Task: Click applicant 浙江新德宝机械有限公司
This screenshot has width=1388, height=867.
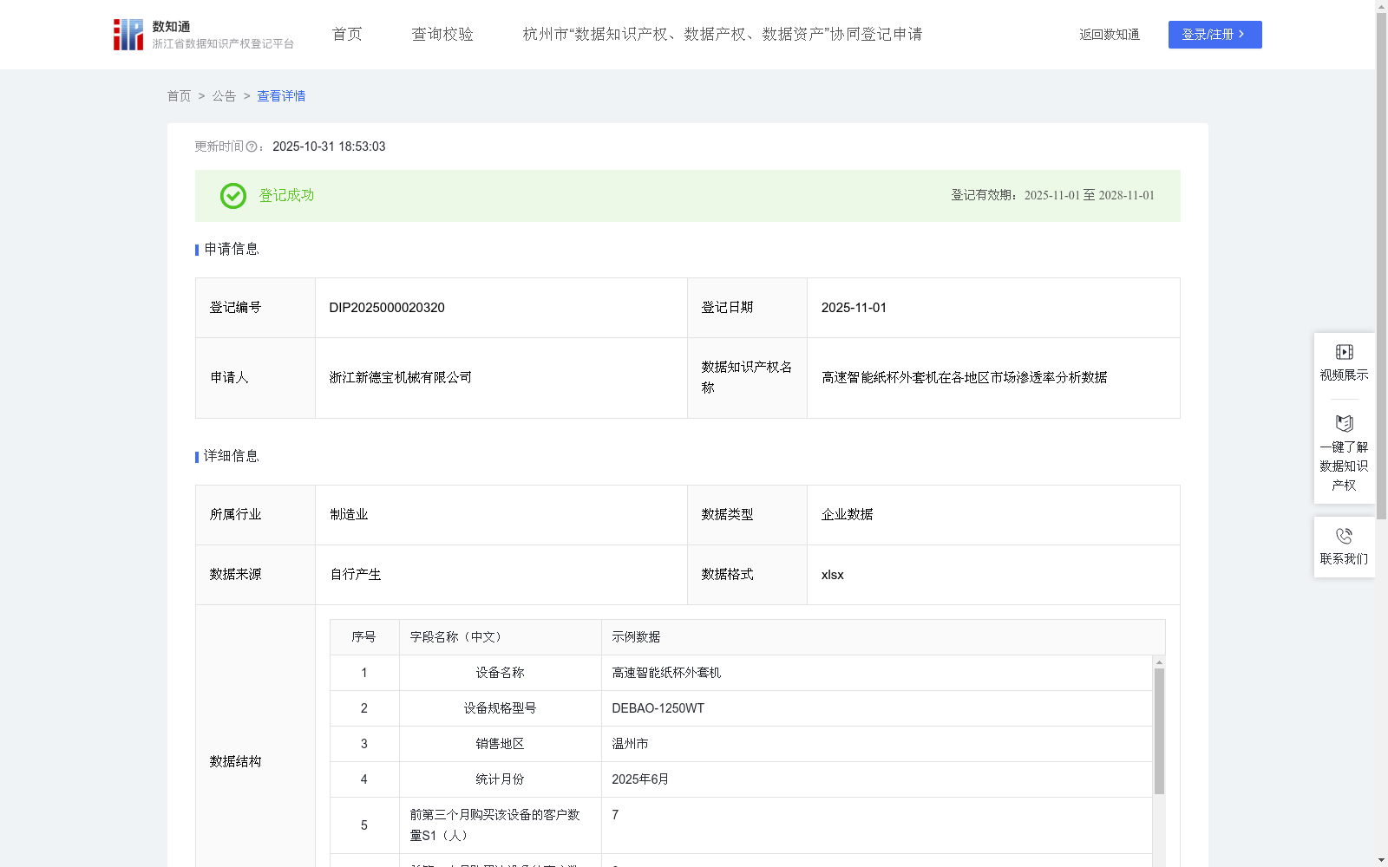Action: [x=401, y=378]
